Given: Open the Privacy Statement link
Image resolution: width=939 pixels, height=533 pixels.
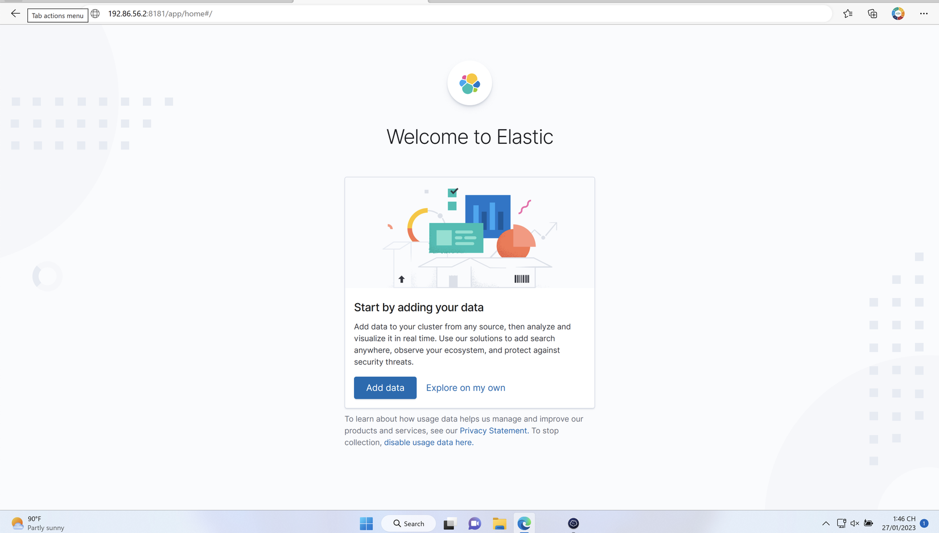Looking at the screenshot, I should 493,431.
